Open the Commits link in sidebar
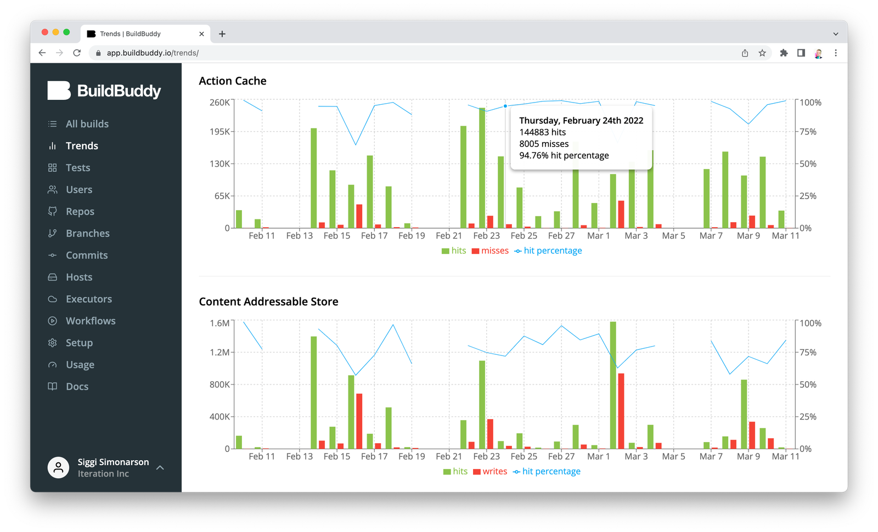 click(87, 256)
